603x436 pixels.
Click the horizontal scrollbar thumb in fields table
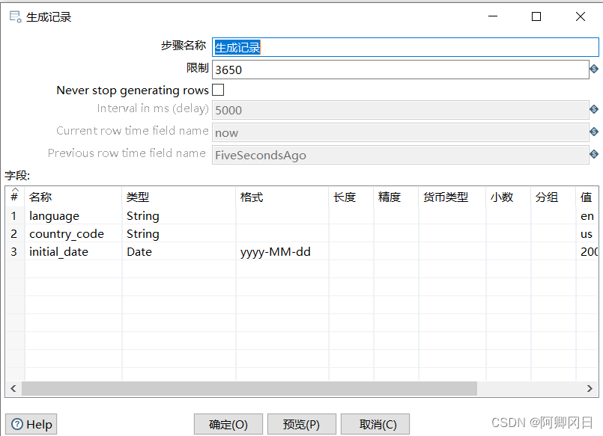(x=249, y=389)
